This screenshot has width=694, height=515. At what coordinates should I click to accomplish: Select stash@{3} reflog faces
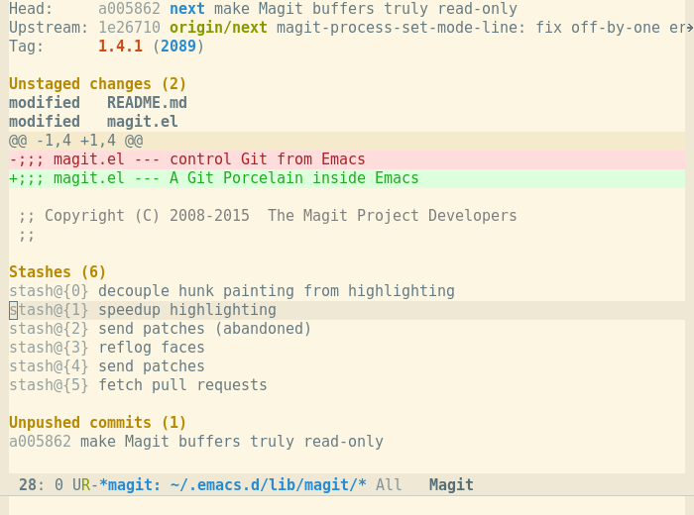pos(107,348)
